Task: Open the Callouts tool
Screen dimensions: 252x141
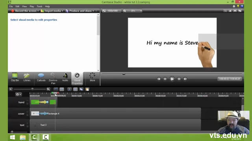Action: tap(41, 77)
